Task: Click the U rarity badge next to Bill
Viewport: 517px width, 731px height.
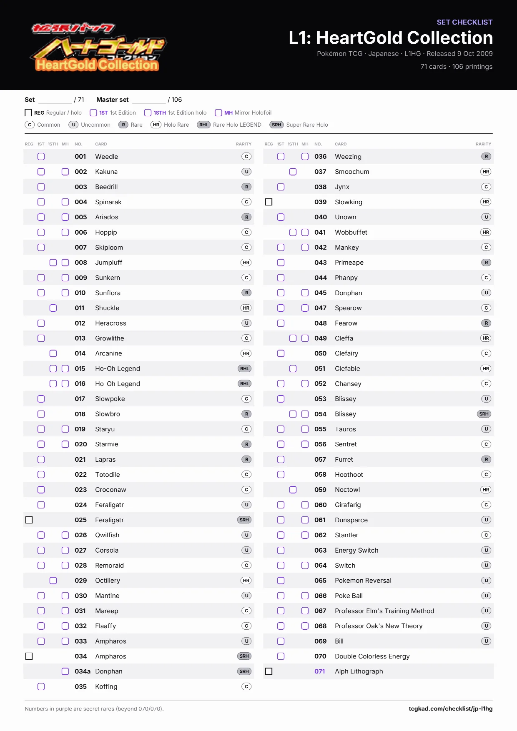Action: pyautogui.click(x=486, y=641)
